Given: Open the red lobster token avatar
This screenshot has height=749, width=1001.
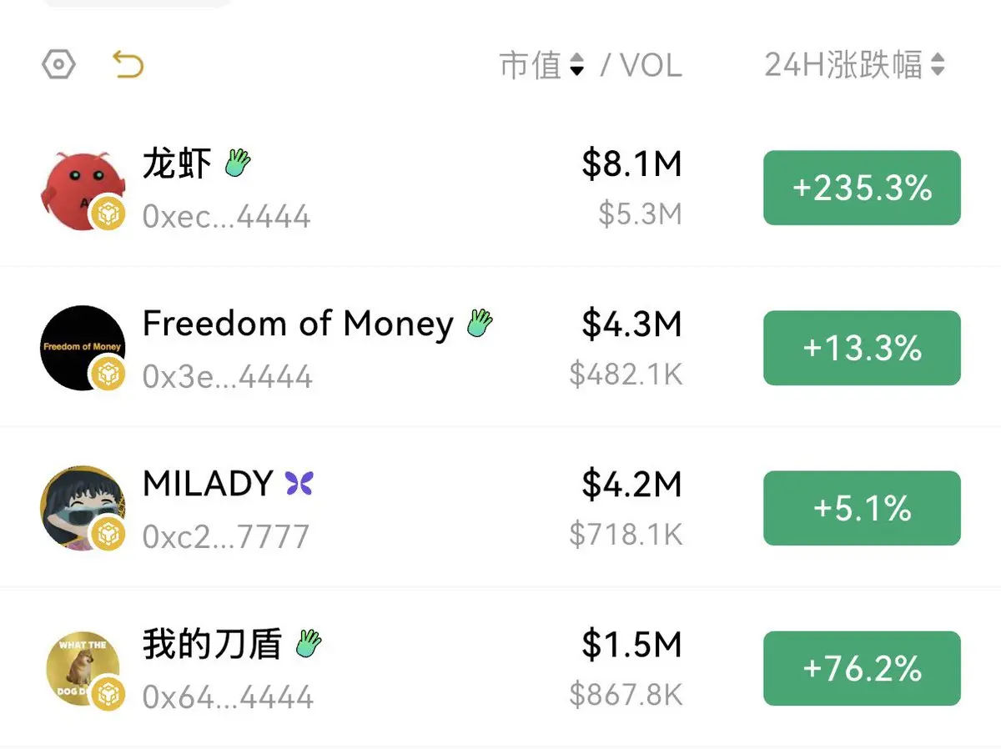Looking at the screenshot, I should coord(83,189).
